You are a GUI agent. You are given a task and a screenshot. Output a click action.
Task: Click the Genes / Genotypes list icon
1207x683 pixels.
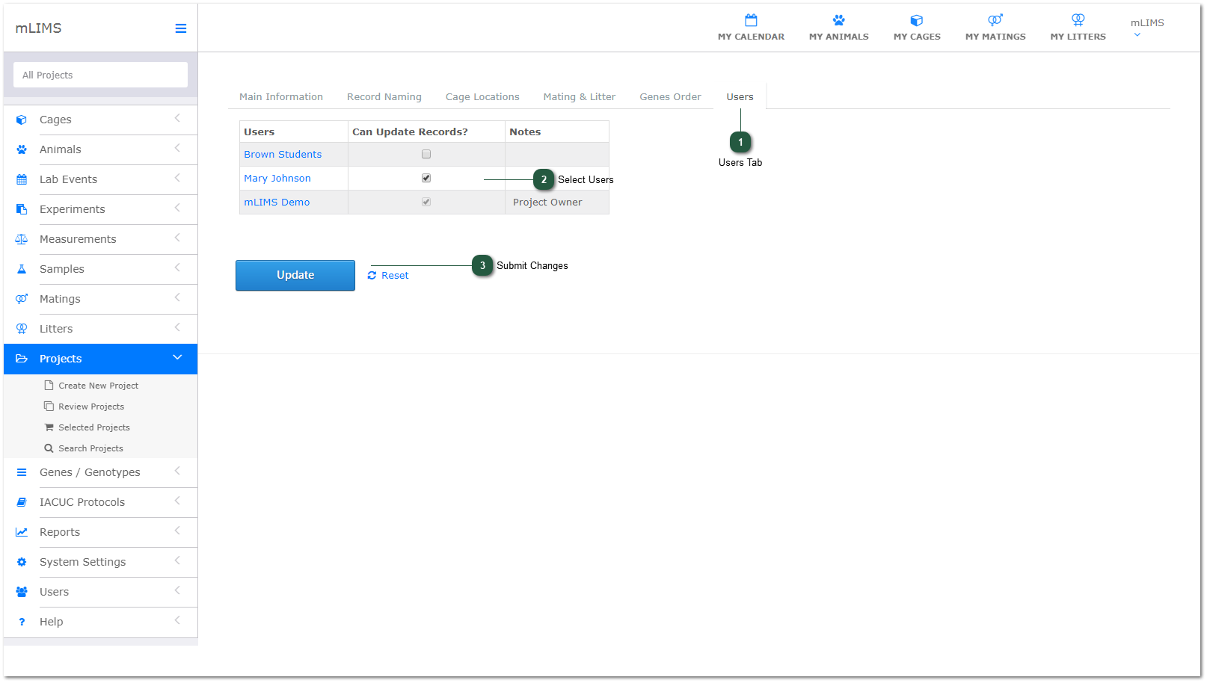click(22, 472)
